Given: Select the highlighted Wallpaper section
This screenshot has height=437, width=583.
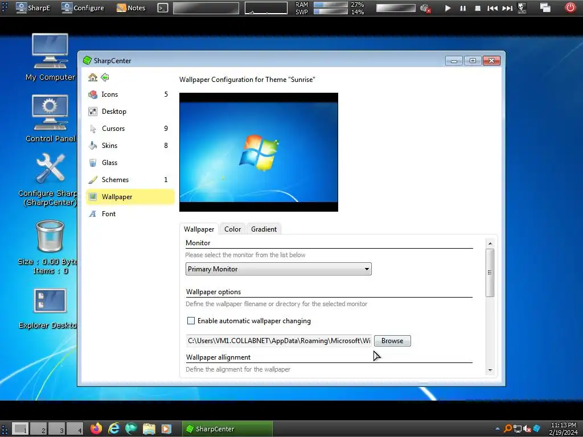Looking at the screenshot, I should pos(129,197).
